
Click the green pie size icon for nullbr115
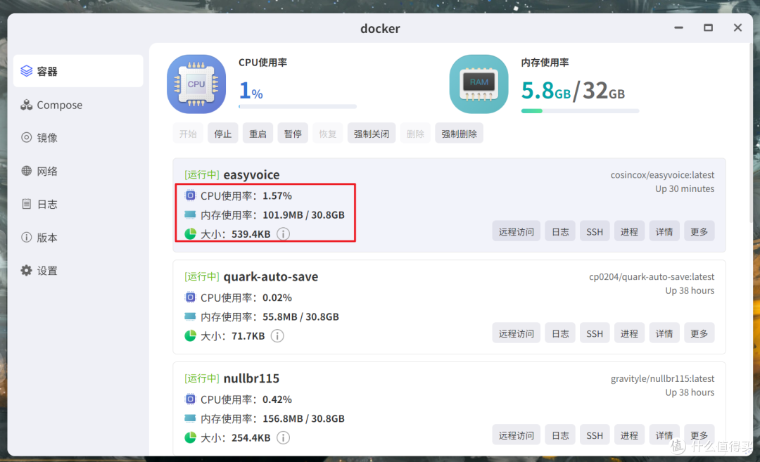[190, 437]
